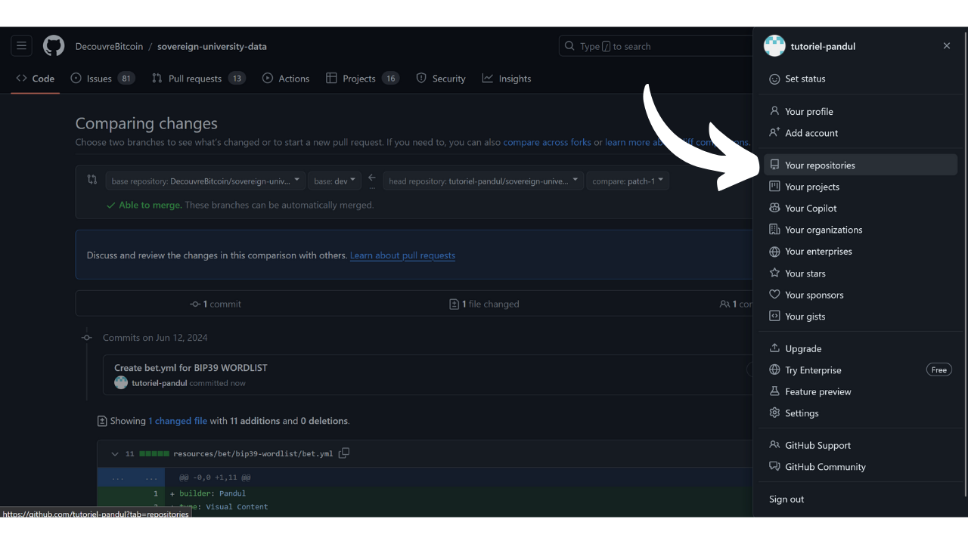This screenshot has width=968, height=544.
Task: Click the Learn about pull requests link
Action: 402,255
